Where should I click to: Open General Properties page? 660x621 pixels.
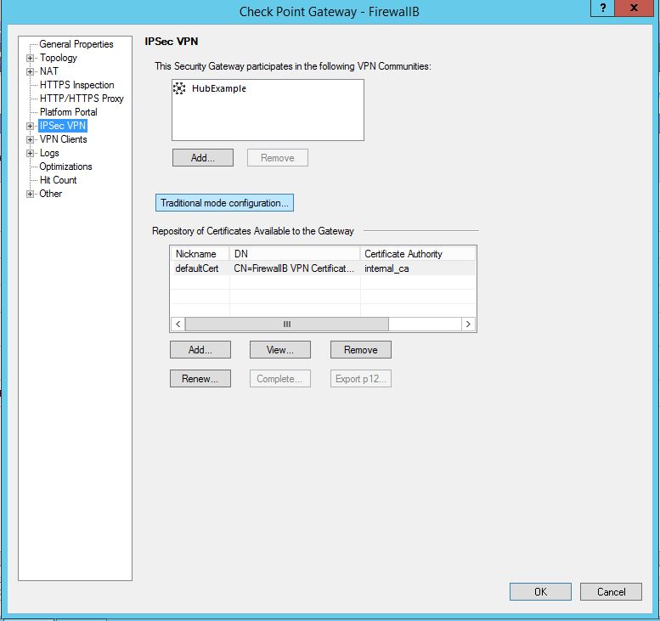point(76,44)
